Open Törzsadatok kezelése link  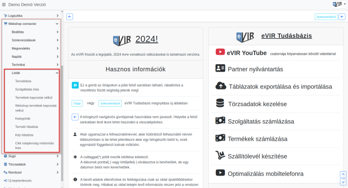click(258, 104)
